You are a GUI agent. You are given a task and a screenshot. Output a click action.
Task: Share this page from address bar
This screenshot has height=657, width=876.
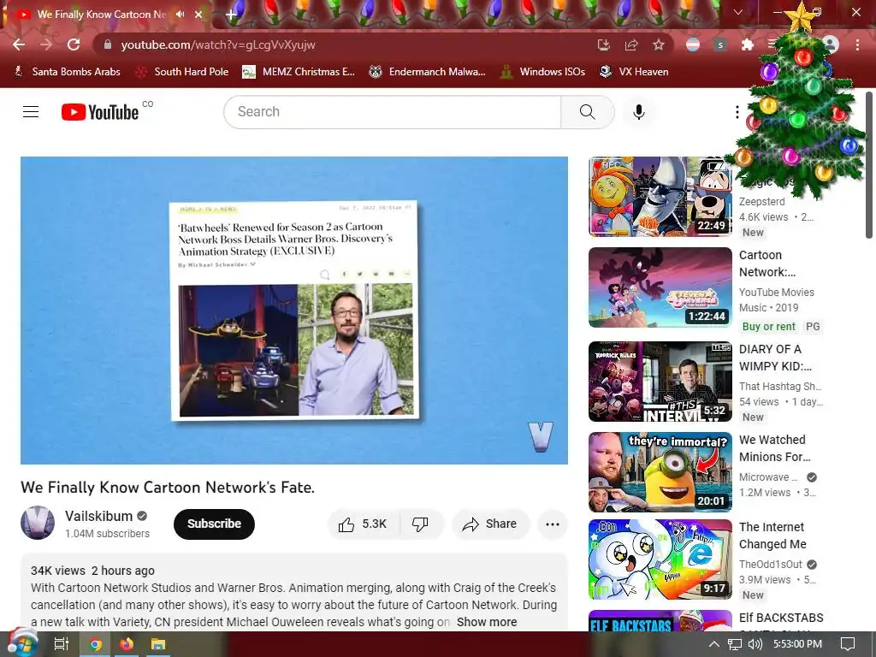(x=631, y=44)
